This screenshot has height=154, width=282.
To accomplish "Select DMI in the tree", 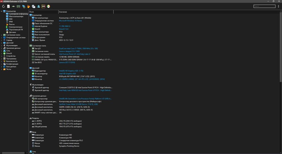I will (11, 19).
